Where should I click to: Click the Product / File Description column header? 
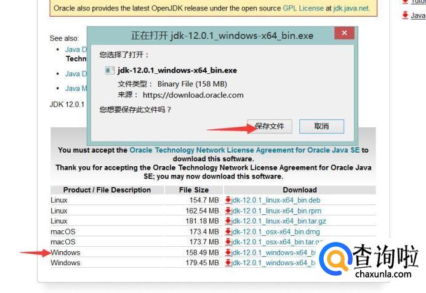107,190
